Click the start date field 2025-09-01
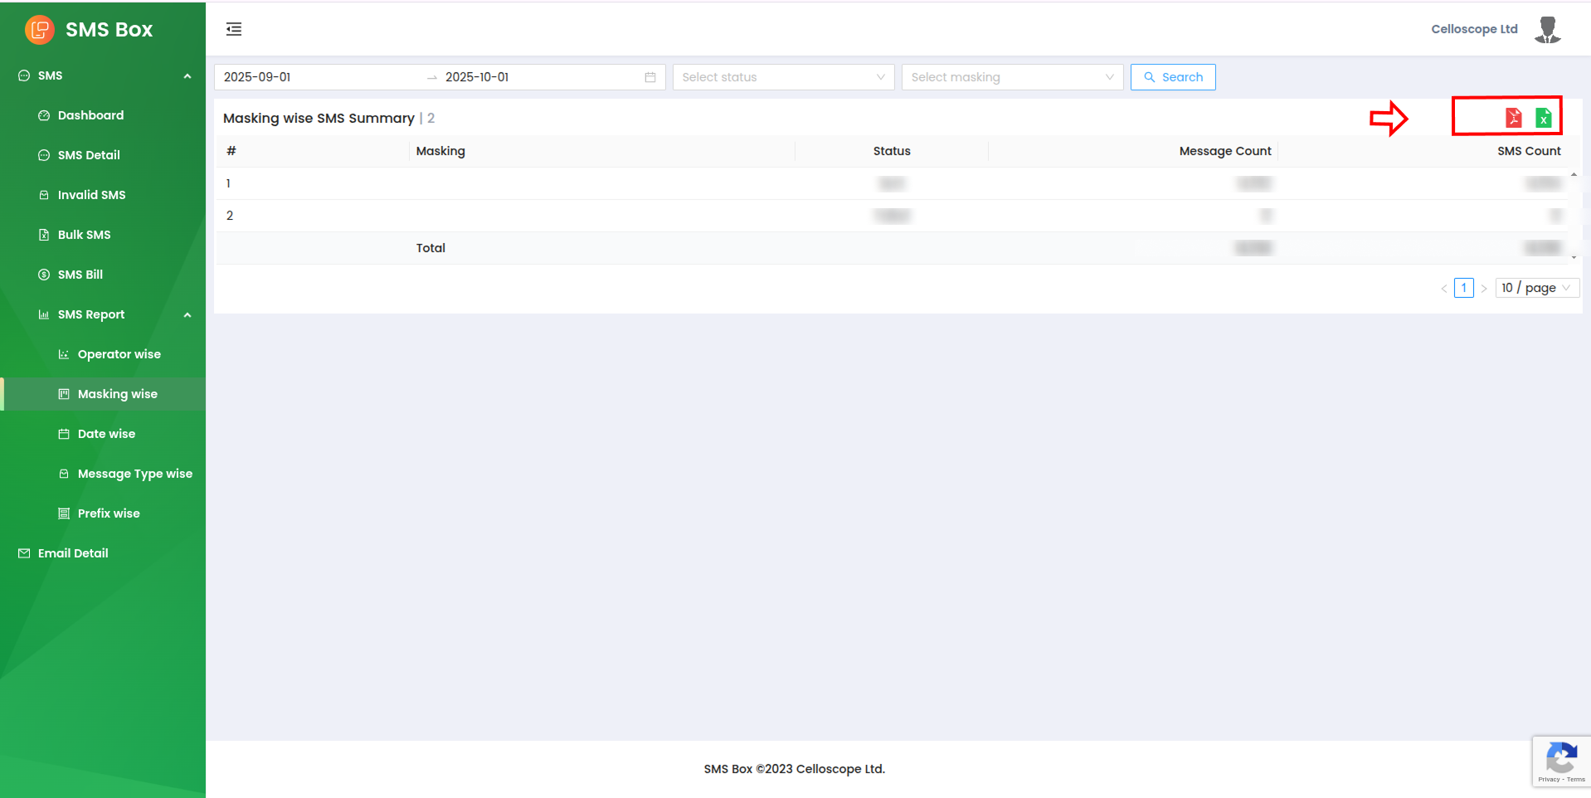The height and width of the screenshot is (798, 1591). pyautogui.click(x=315, y=77)
